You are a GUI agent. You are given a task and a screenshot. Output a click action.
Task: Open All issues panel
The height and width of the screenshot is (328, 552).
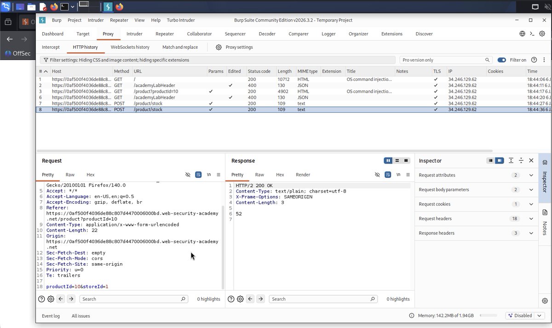coord(81,316)
